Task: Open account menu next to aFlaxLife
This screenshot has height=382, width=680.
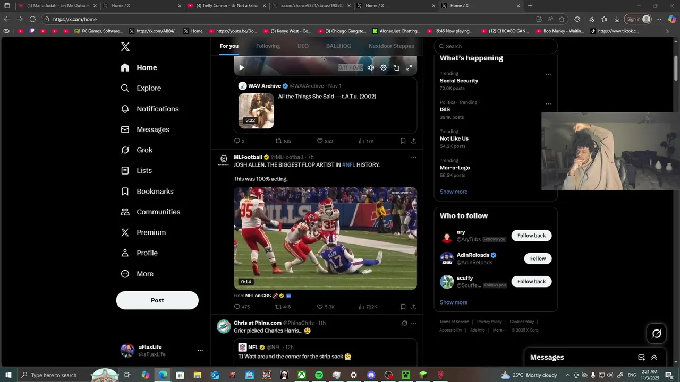Action: [x=200, y=350]
